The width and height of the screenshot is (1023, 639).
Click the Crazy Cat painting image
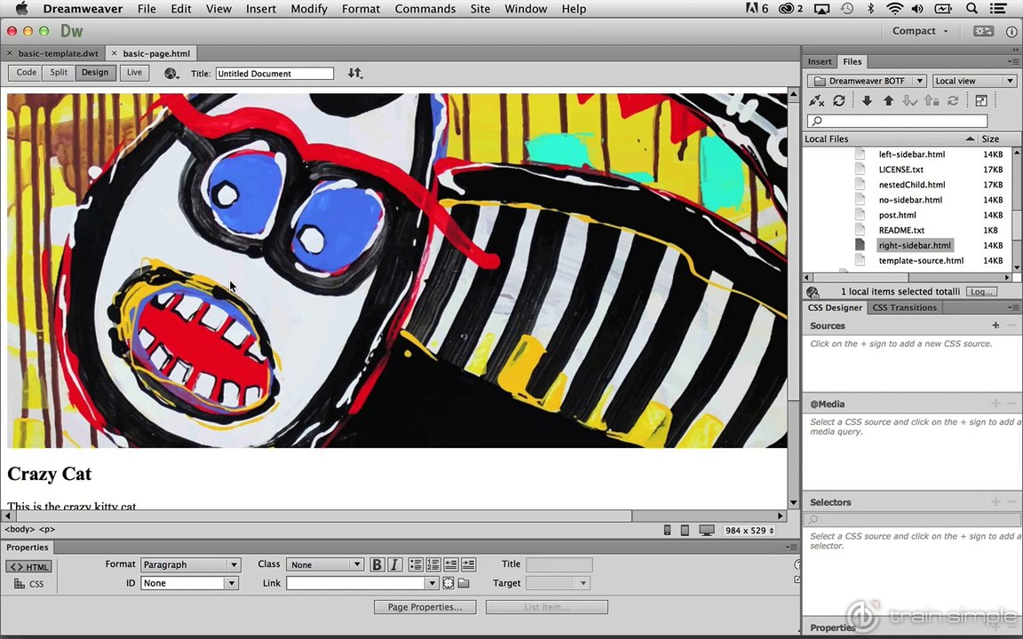pos(397,271)
